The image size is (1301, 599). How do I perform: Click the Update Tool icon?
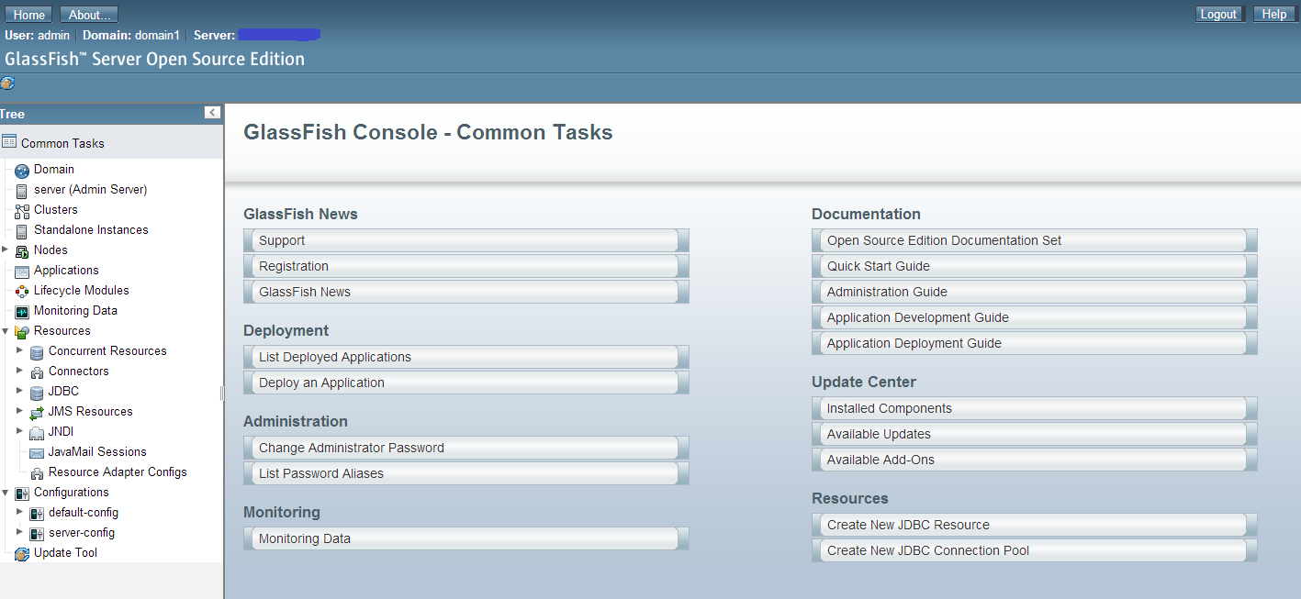pos(22,553)
